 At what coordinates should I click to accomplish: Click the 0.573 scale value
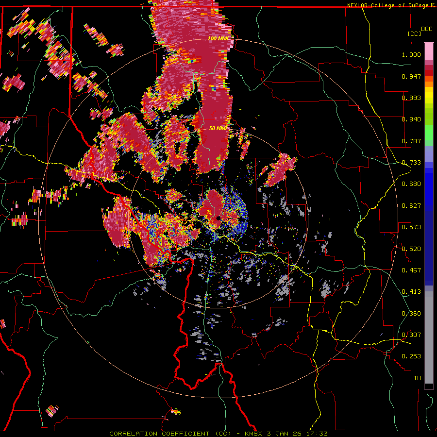click(411, 227)
